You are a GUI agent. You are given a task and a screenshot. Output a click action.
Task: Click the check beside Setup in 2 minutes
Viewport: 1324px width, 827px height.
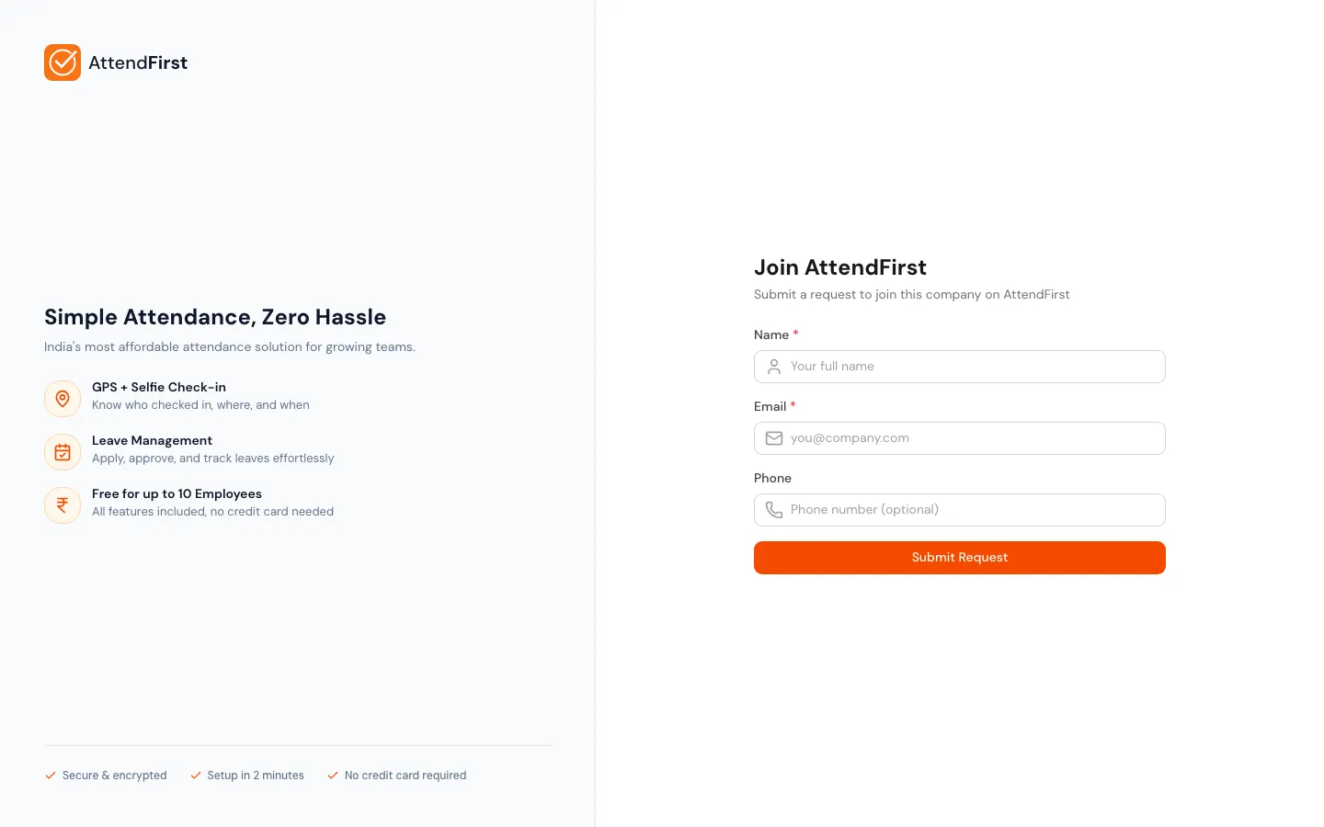pos(196,776)
